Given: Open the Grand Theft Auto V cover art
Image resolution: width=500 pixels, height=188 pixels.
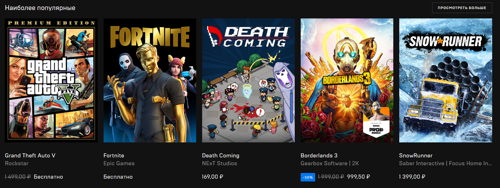Looking at the screenshot, I should pos(51,80).
